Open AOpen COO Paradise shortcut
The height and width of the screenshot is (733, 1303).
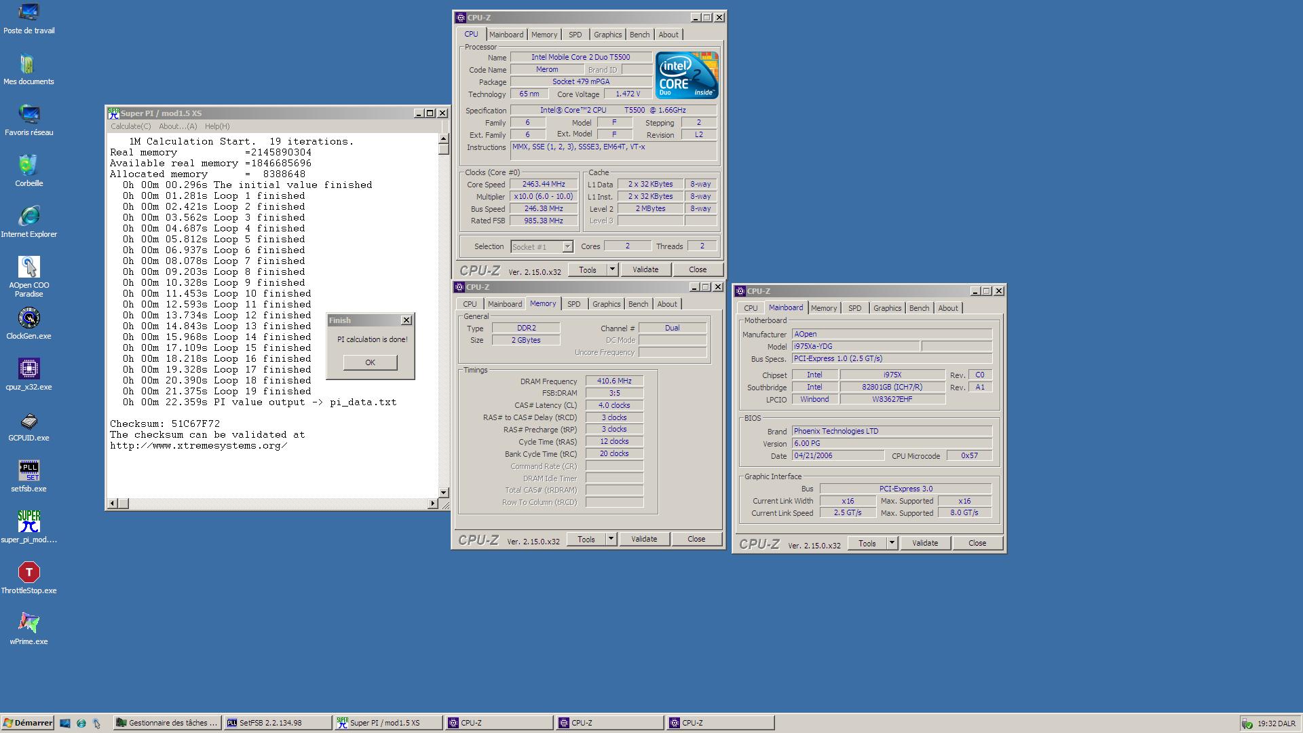[x=29, y=277]
